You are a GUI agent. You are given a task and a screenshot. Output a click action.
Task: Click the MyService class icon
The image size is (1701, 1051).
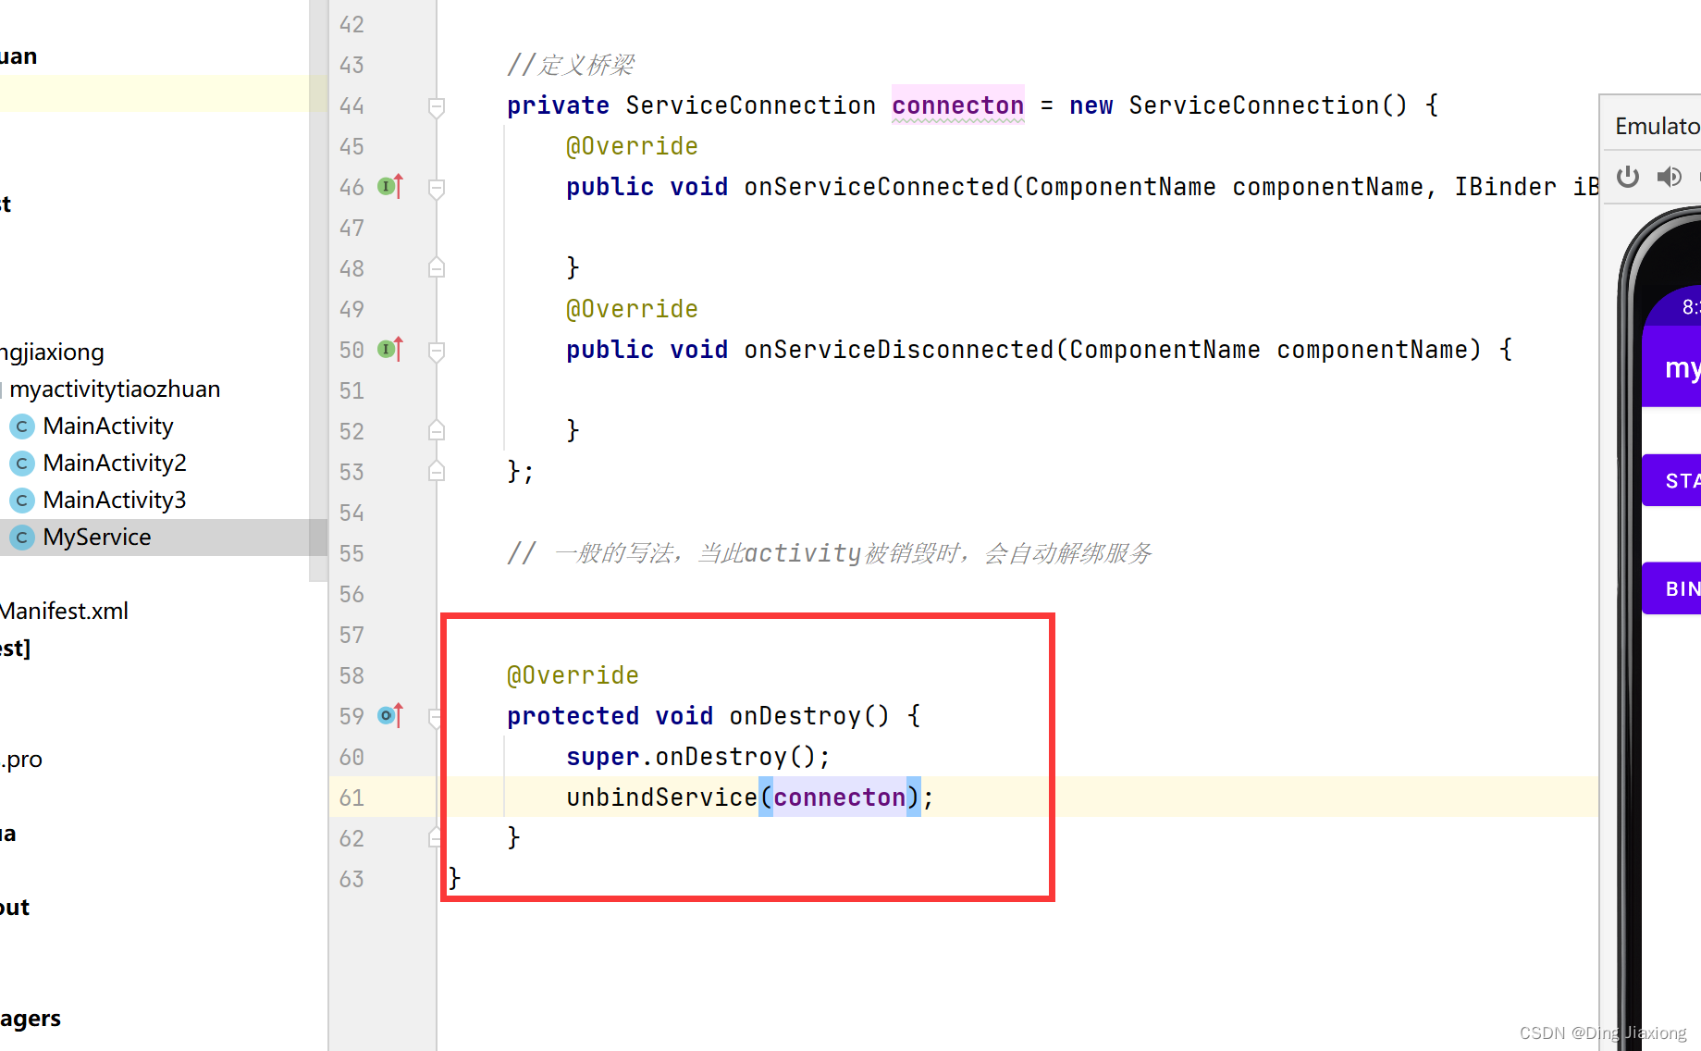click(22, 538)
